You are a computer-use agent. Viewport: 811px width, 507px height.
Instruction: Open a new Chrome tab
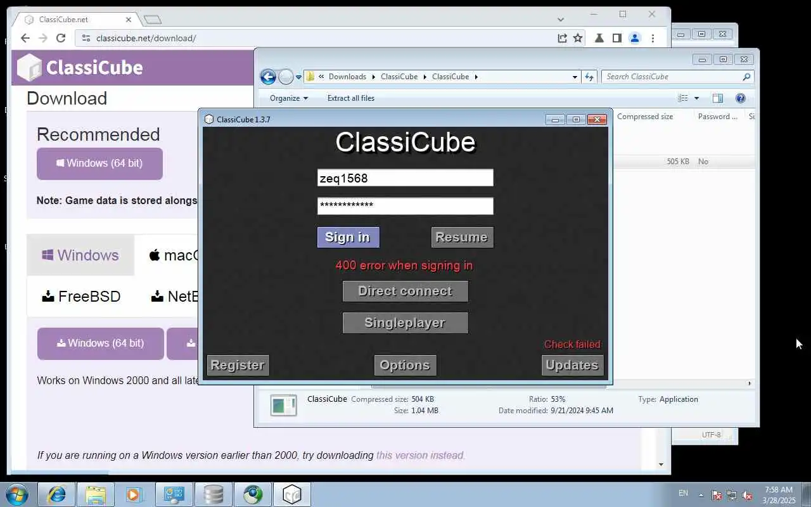point(152,20)
